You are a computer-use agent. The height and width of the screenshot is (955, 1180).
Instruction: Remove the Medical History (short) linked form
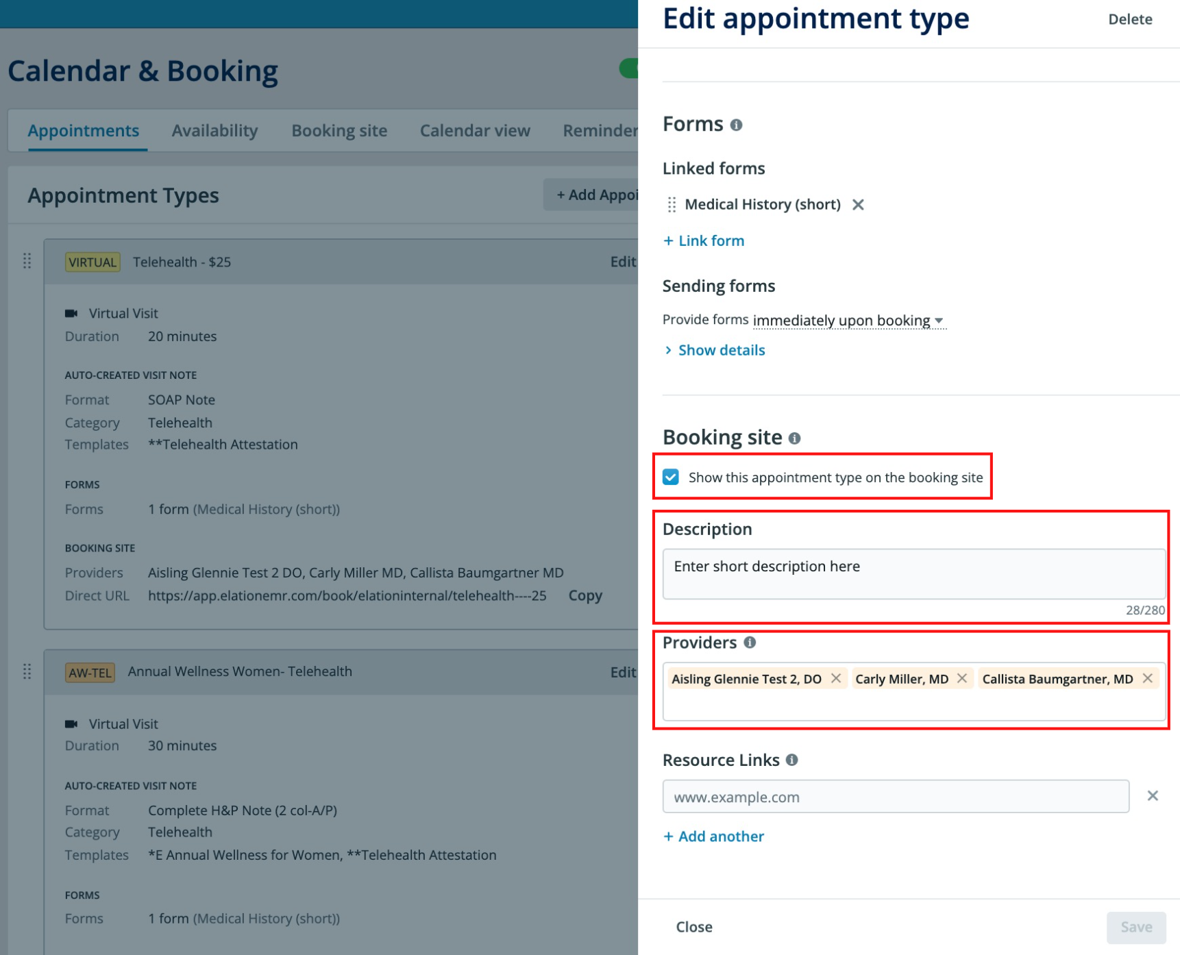tap(859, 204)
